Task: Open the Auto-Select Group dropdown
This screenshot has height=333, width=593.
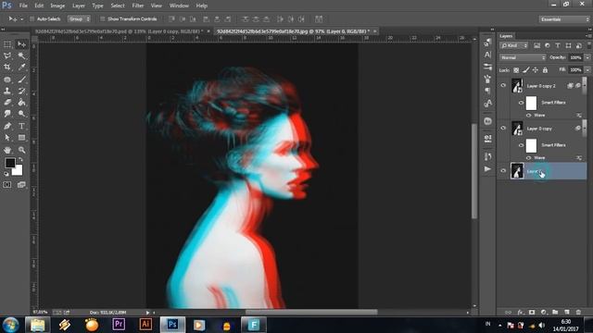Action: coord(79,18)
